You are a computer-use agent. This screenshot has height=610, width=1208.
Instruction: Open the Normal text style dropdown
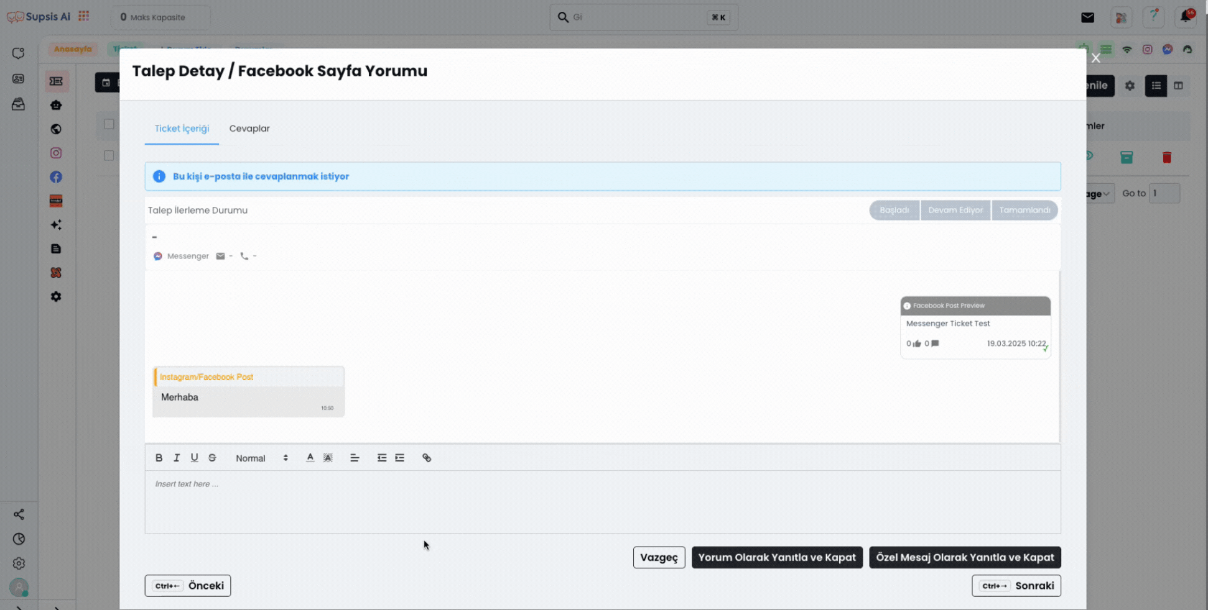tap(261, 458)
